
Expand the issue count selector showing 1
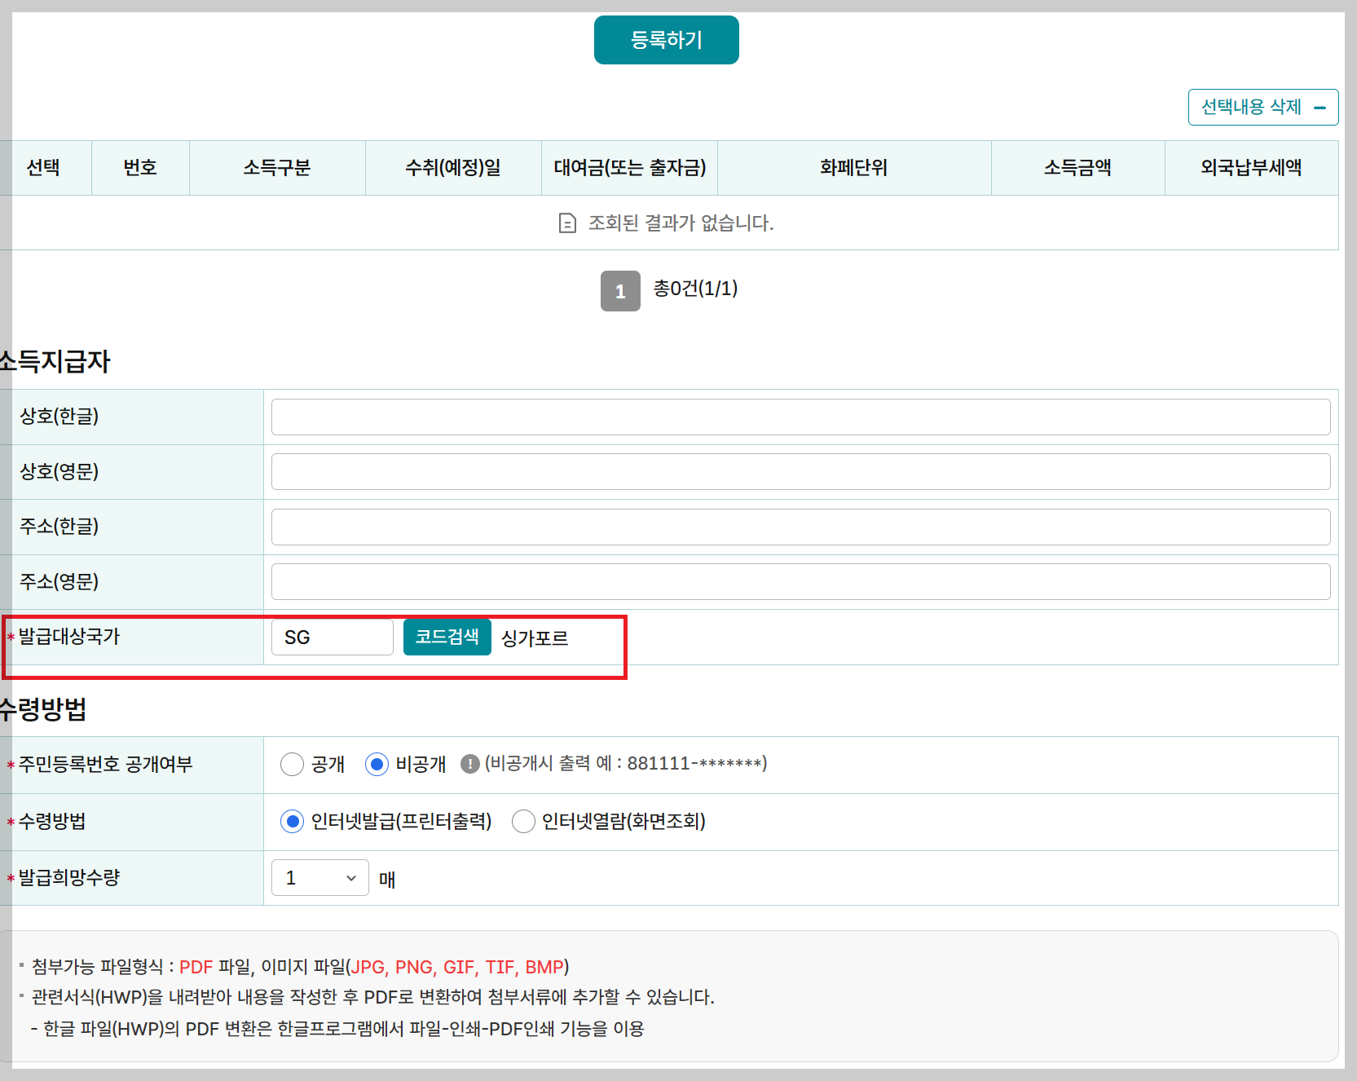coord(319,877)
